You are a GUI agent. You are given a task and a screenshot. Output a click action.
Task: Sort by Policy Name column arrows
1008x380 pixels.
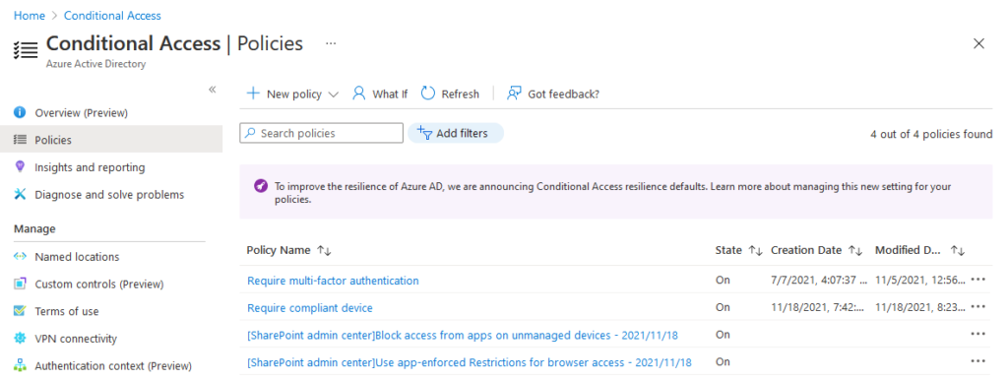point(324,250)
